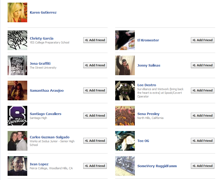This screenshot has height=180, width=222.
Task: Click El Kromester's profile thumbnail
Action: (x=125, y=40)
